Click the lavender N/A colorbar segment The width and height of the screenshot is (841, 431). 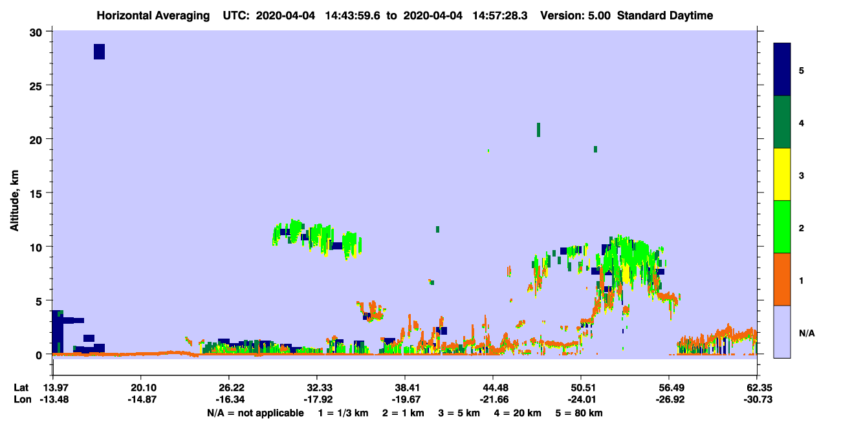tap(782, 331)
